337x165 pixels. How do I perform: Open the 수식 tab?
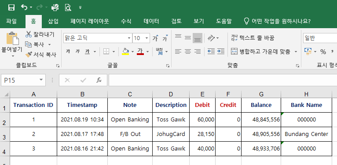[x=126, y=21]
